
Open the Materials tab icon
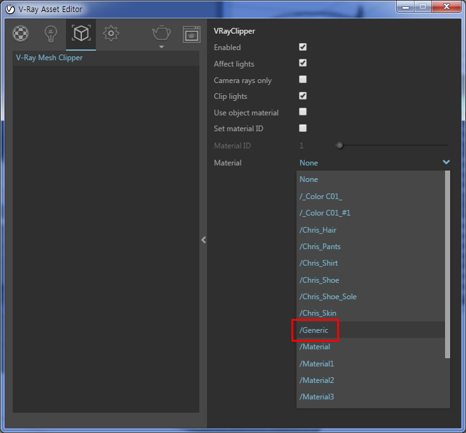20,33
